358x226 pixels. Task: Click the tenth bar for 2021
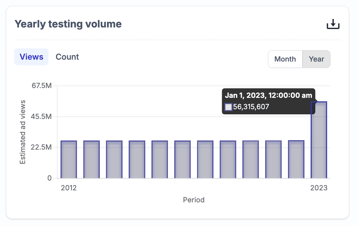pyautogui.click(x=273, y=159)
